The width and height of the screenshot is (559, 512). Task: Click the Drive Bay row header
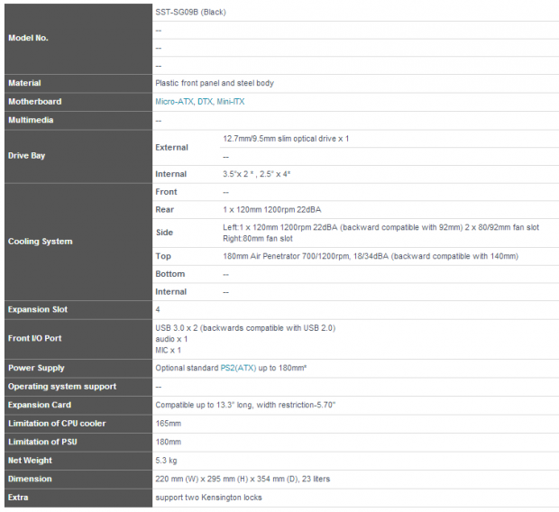click(26, 156)
